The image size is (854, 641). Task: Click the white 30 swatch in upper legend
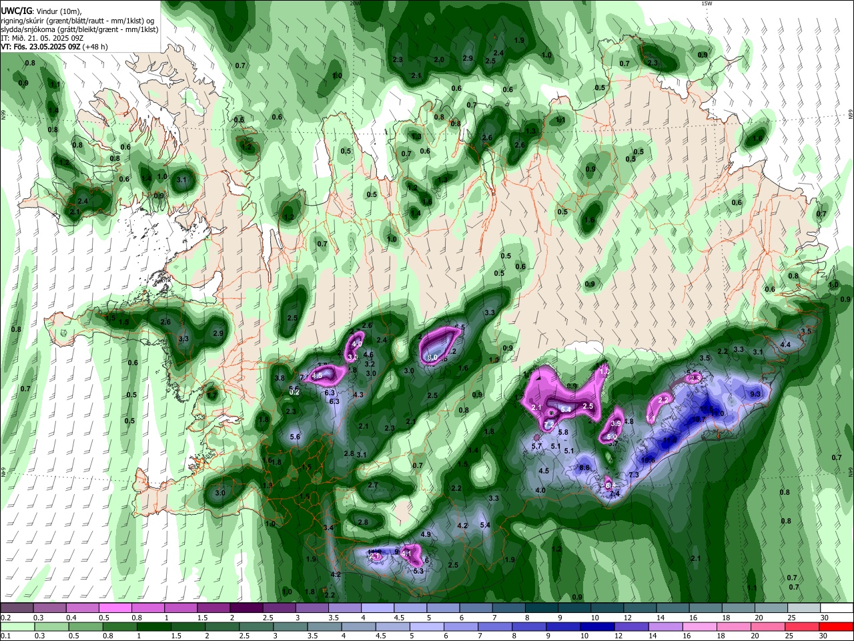(x=837, y=608)
